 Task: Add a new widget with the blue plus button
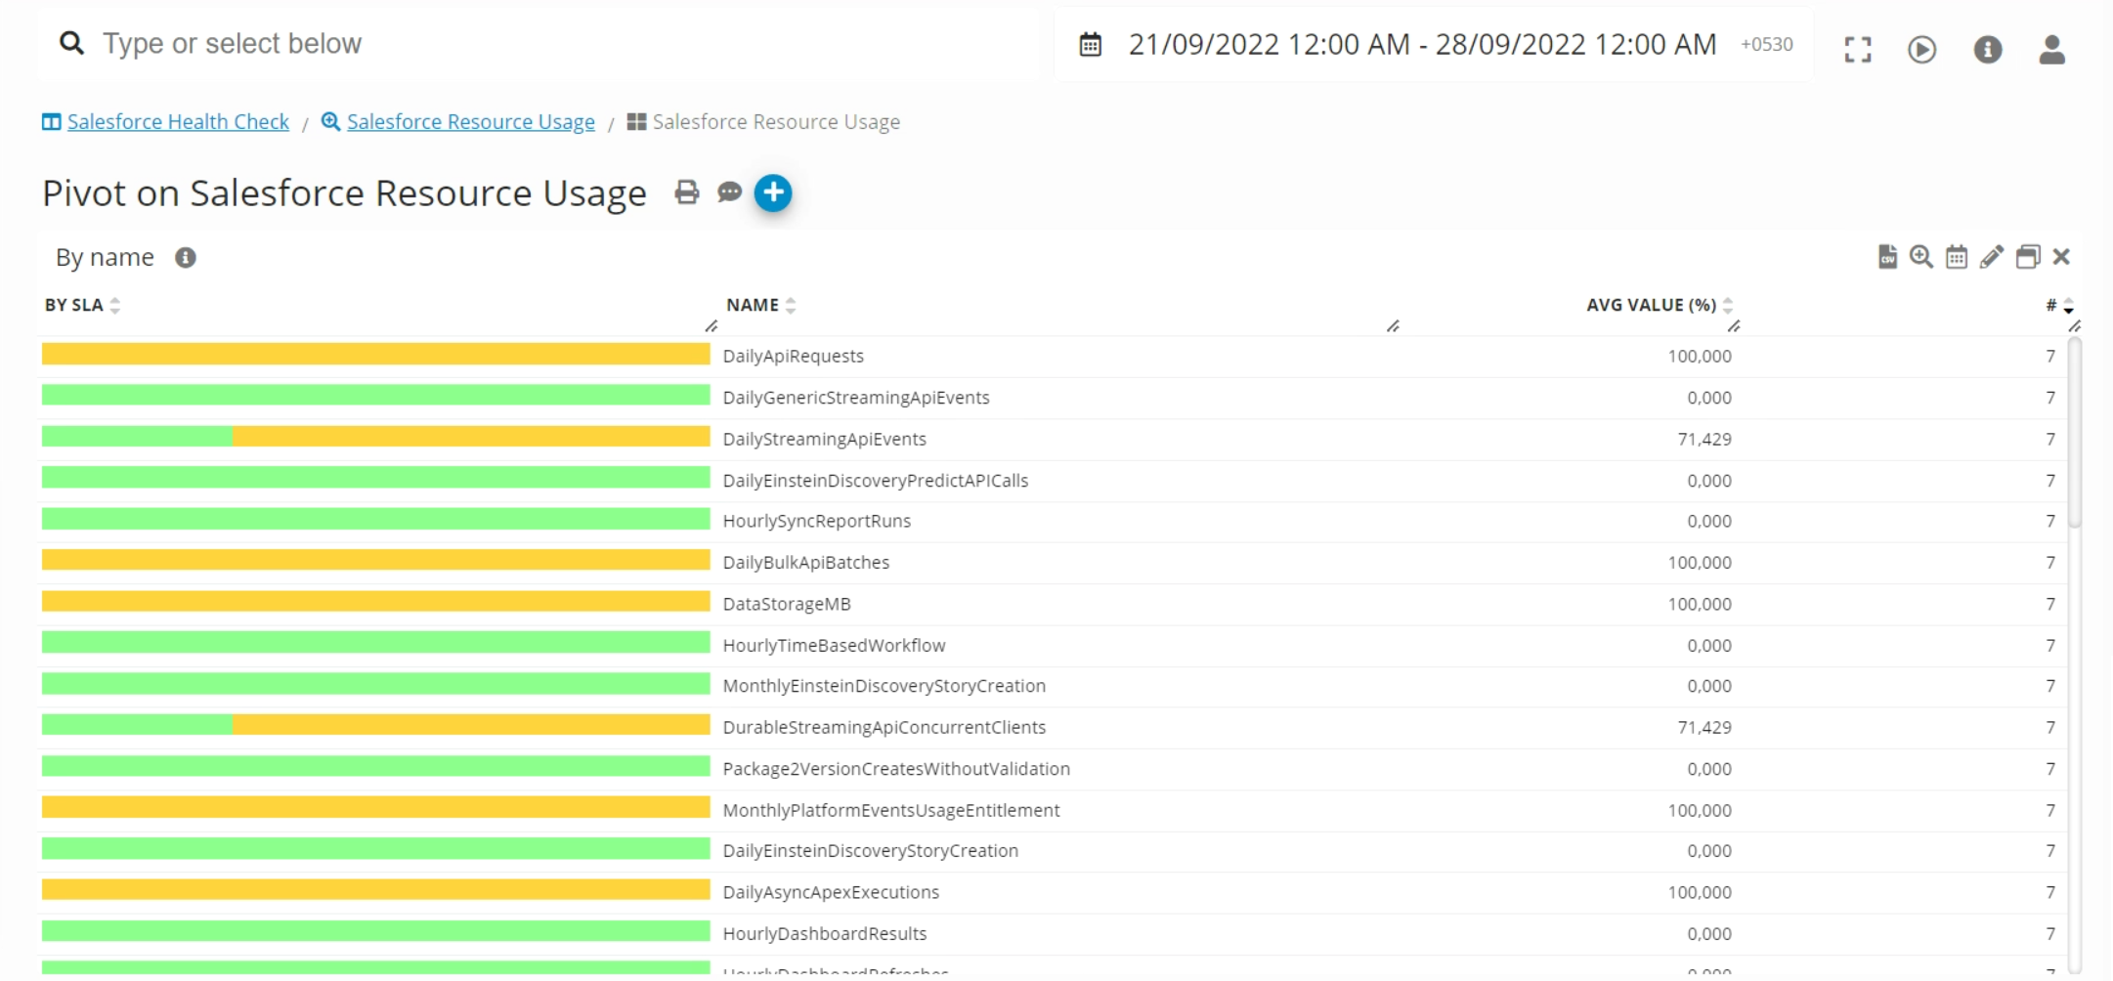click(773, 192)
